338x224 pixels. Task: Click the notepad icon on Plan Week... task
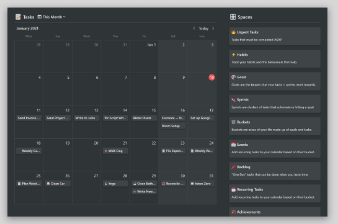(19, 184)
